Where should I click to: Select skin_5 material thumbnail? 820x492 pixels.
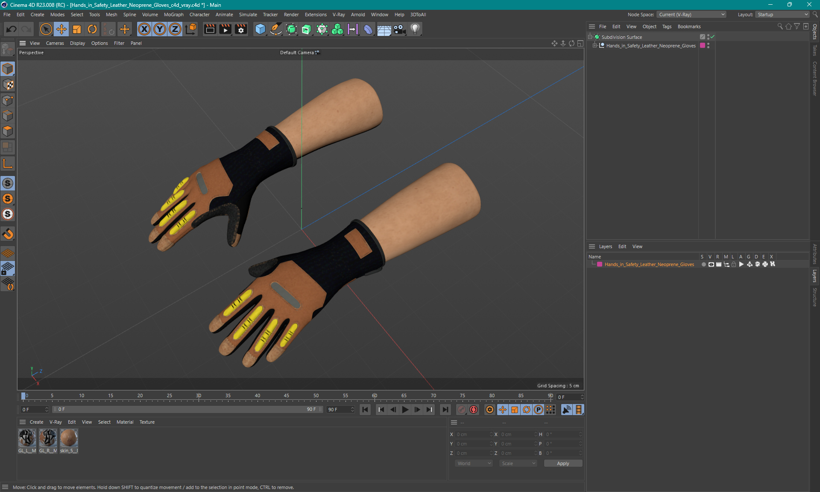(x=69, y=441)
